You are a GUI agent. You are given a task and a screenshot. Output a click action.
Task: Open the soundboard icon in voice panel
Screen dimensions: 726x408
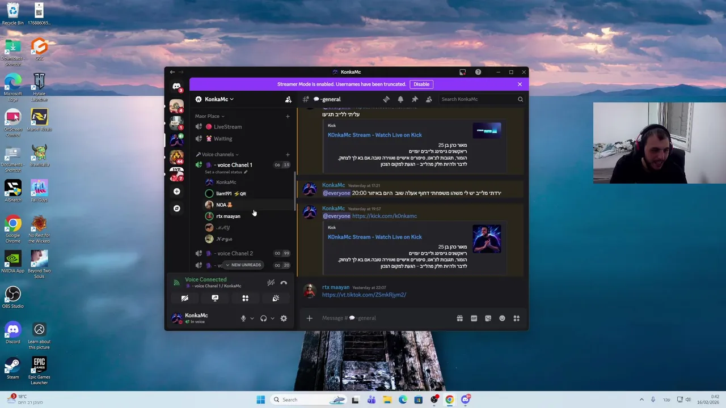[x=276, y=298]
